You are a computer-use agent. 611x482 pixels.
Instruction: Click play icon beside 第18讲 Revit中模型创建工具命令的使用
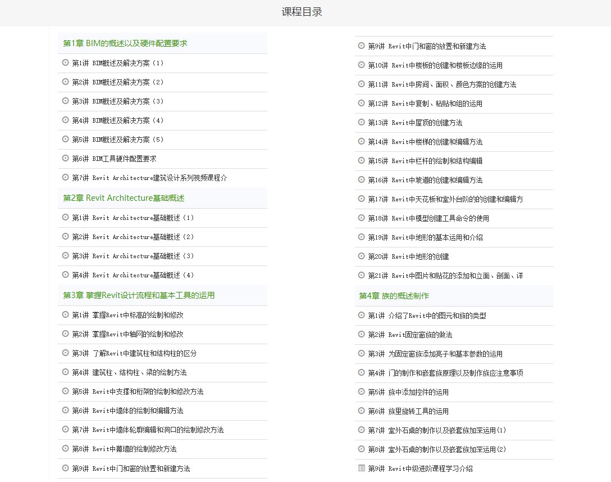361,218
